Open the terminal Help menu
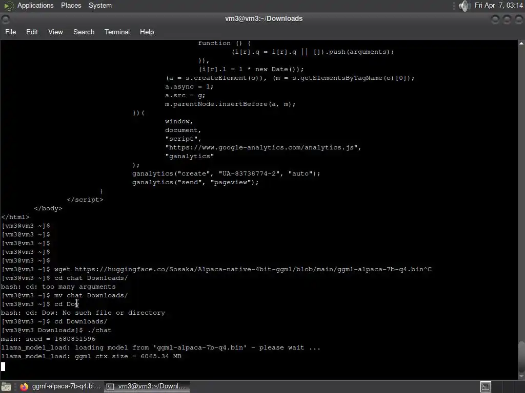Viewport: 525px width, 393px height. pos(147,32)
